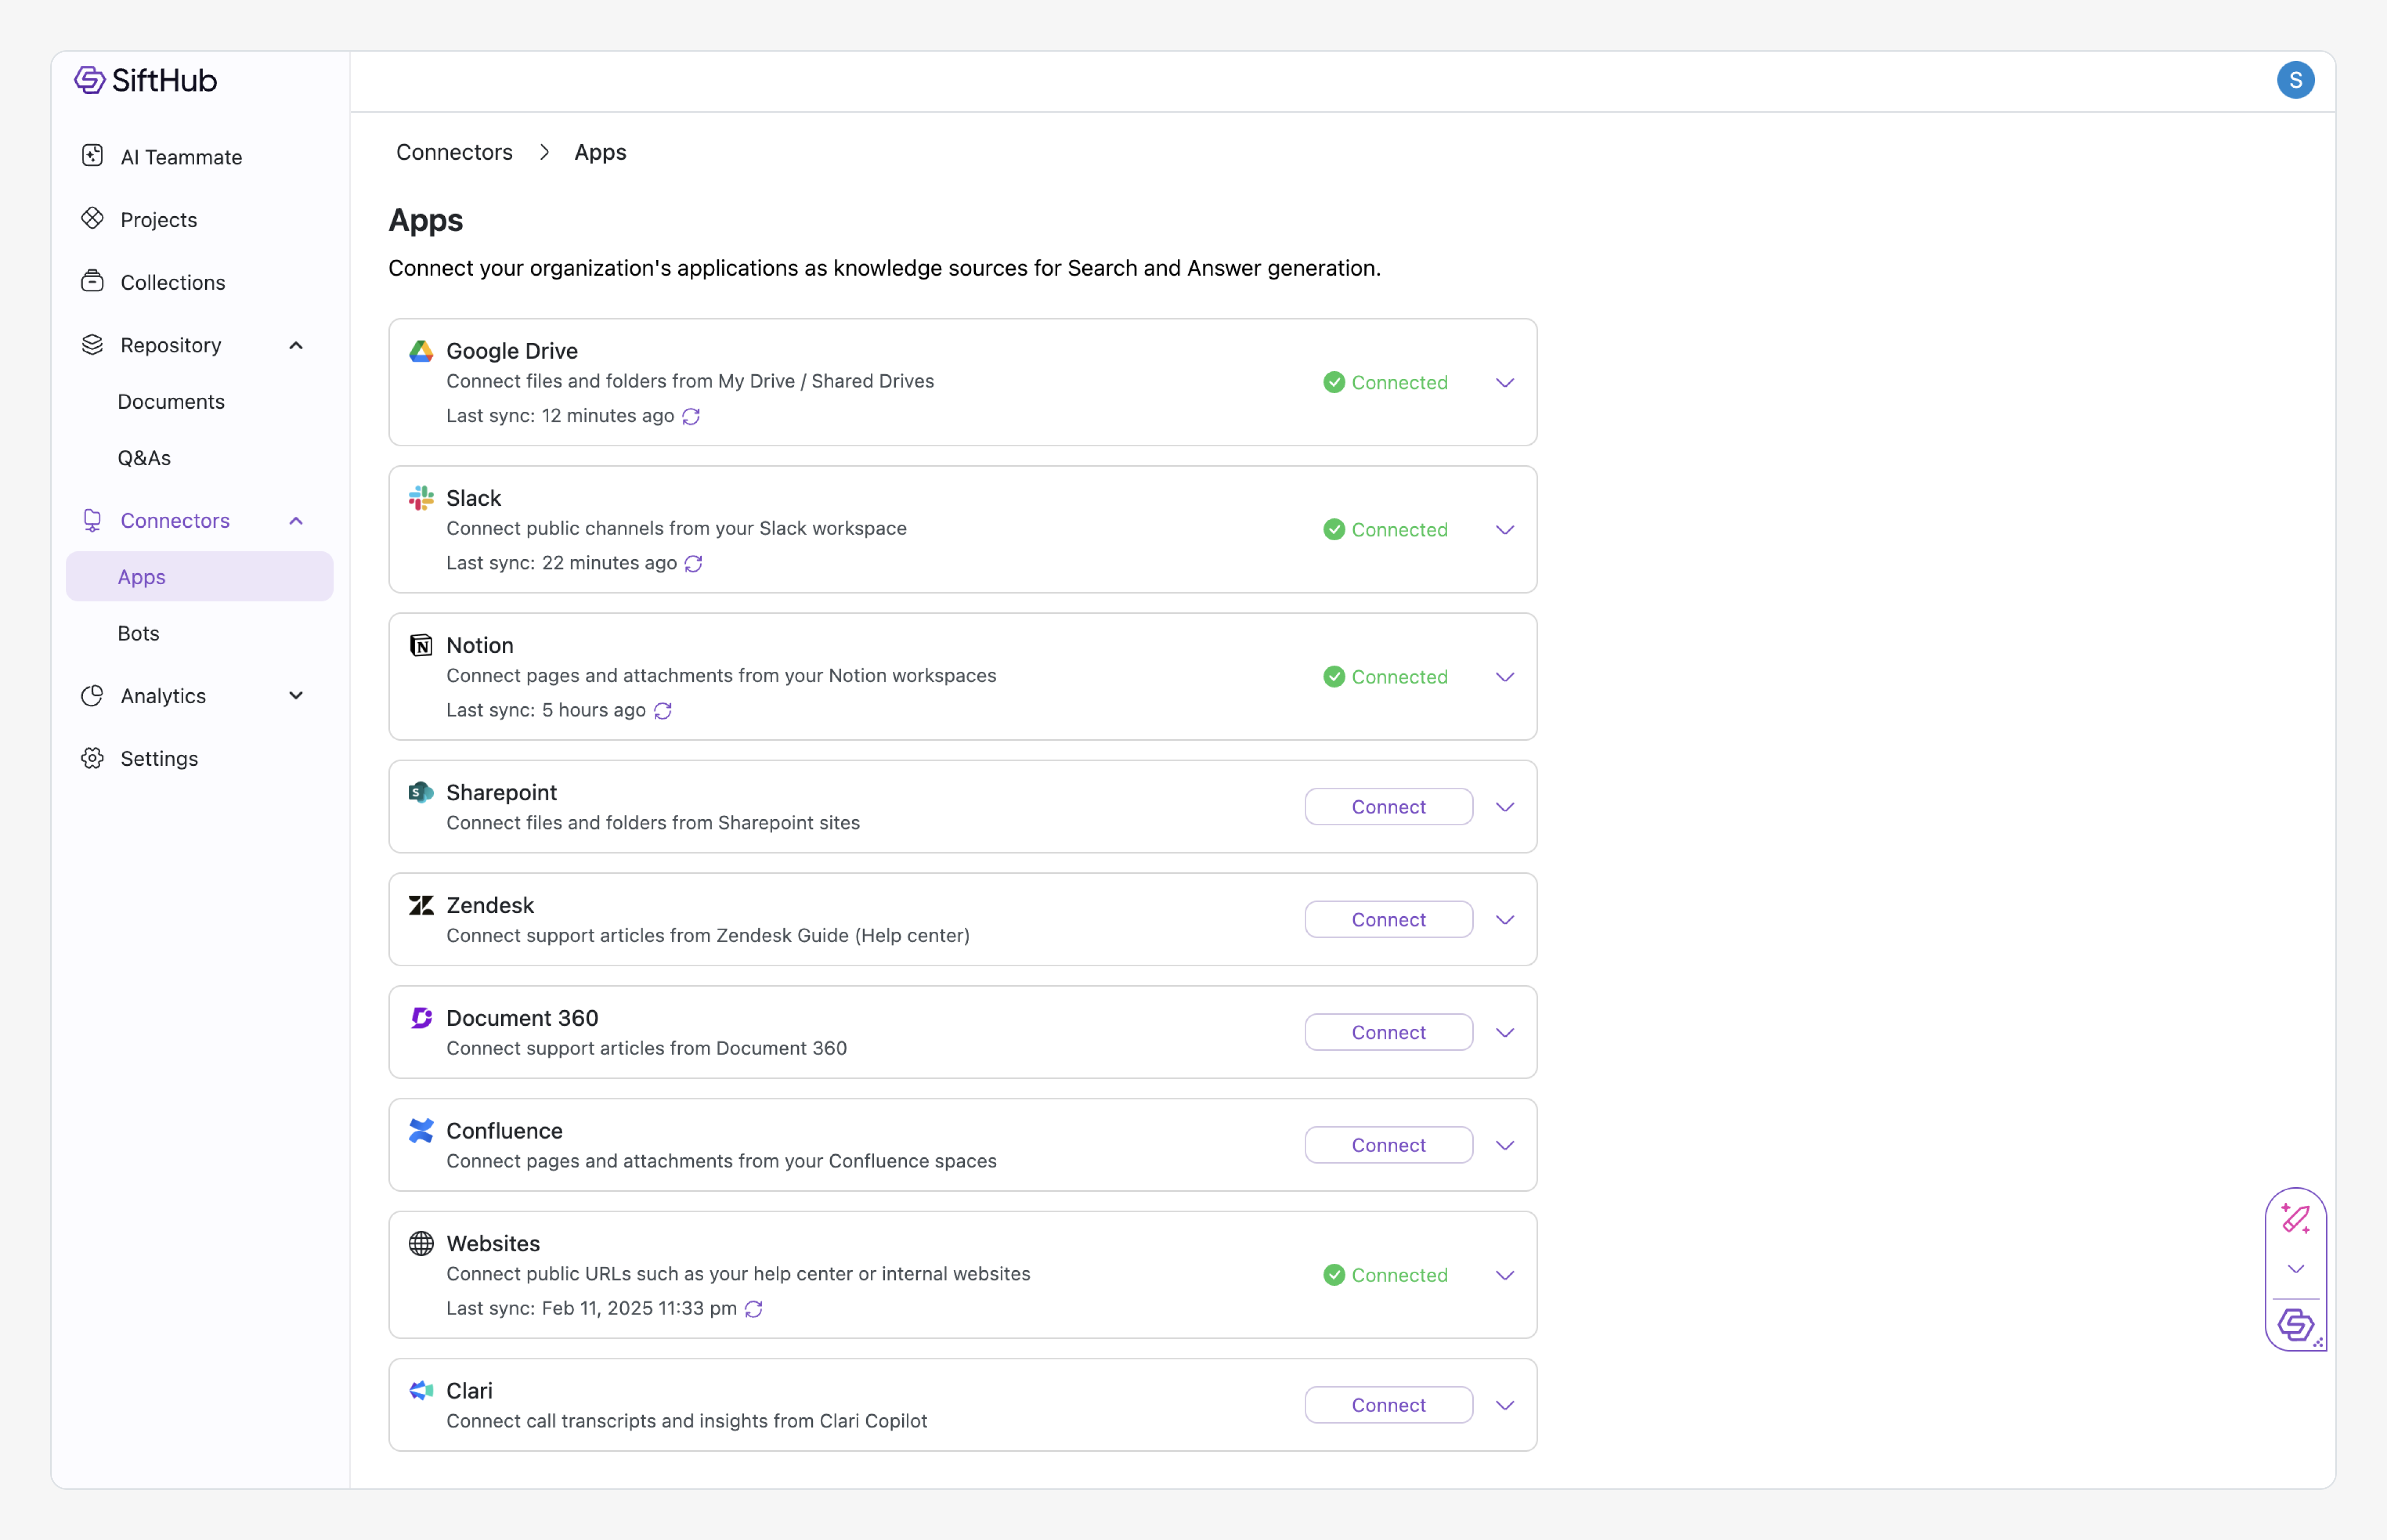Viewport: 2387px width, 1540px height.
Task: Connect the Zendesk app
Action: 1388,919
